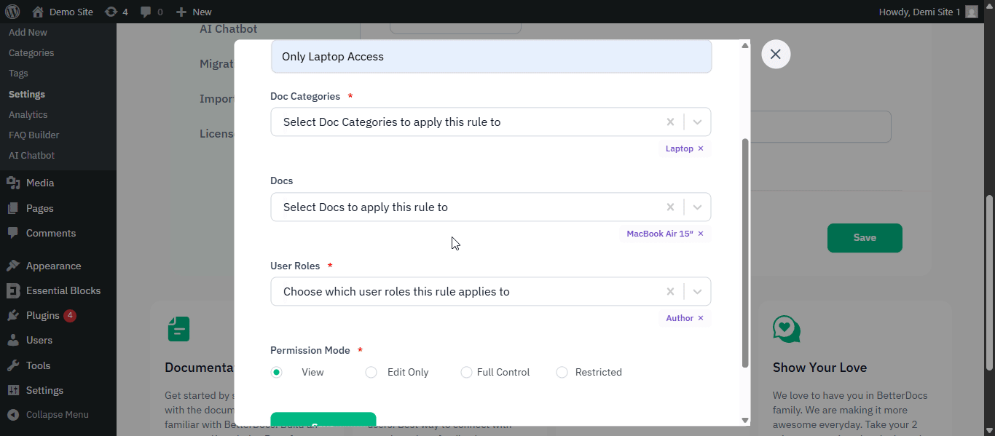Select the Restricted permission mode
The height and width of the screenshot is (436, 995).
562,372
